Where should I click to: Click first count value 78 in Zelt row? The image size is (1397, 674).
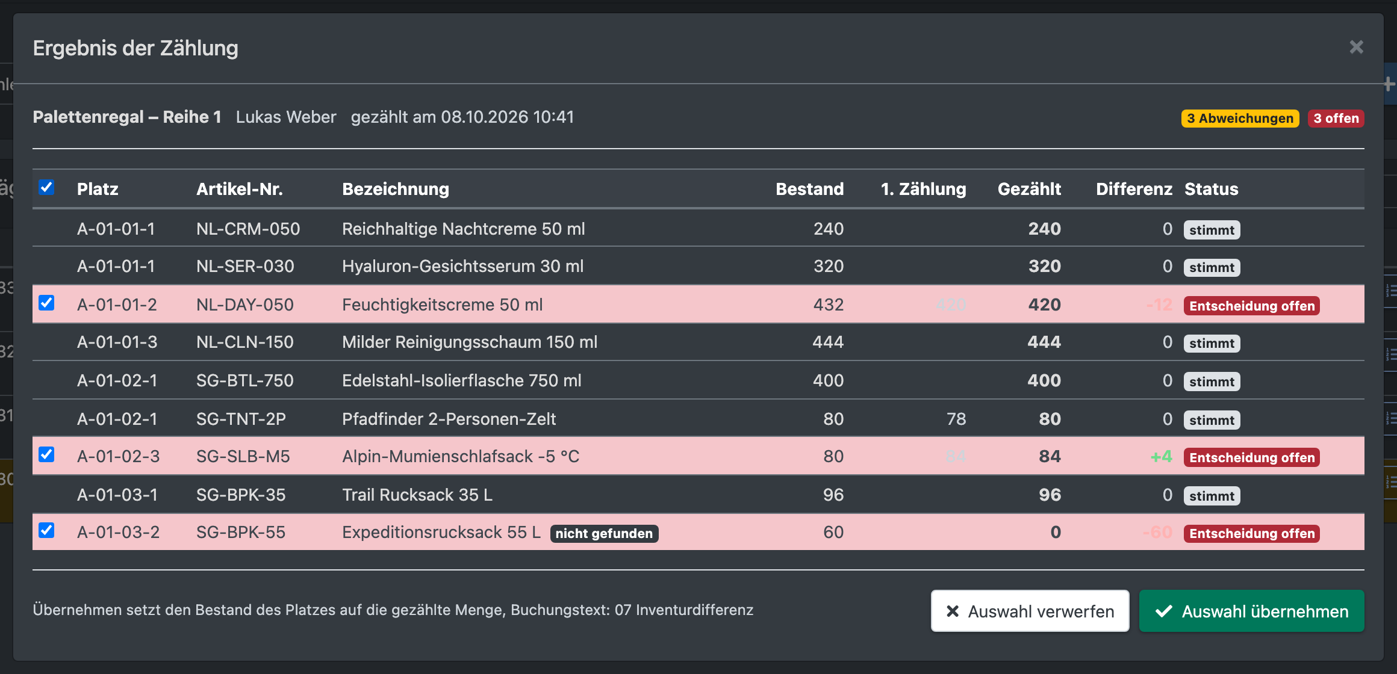pyautogui.click(x=956, y=419)
